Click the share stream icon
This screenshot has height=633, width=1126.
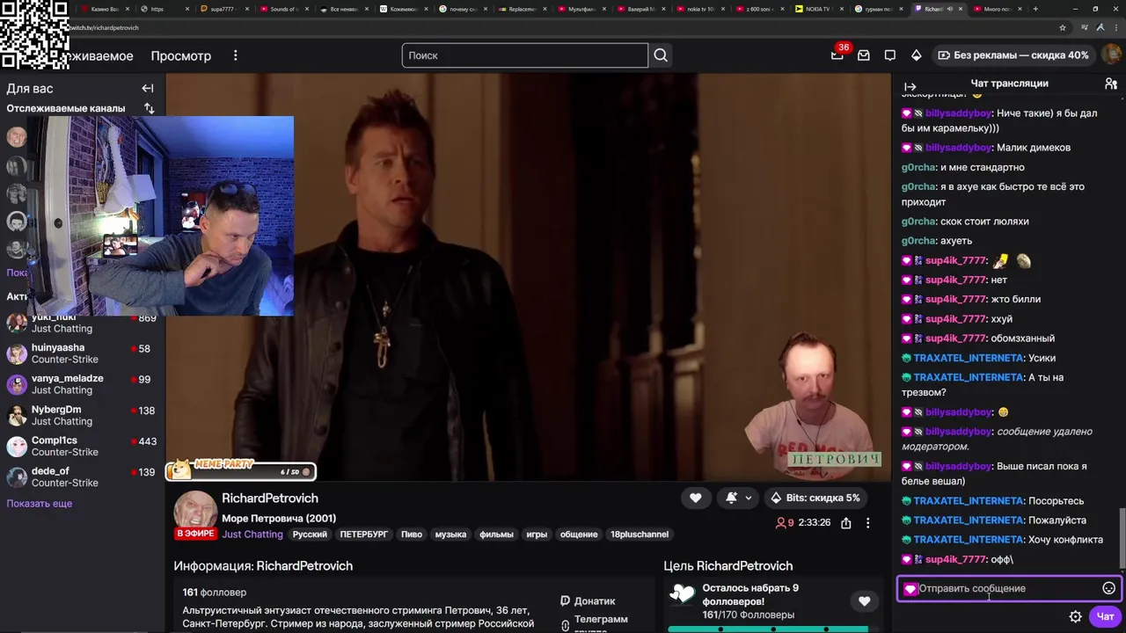(x=845, y=522)
